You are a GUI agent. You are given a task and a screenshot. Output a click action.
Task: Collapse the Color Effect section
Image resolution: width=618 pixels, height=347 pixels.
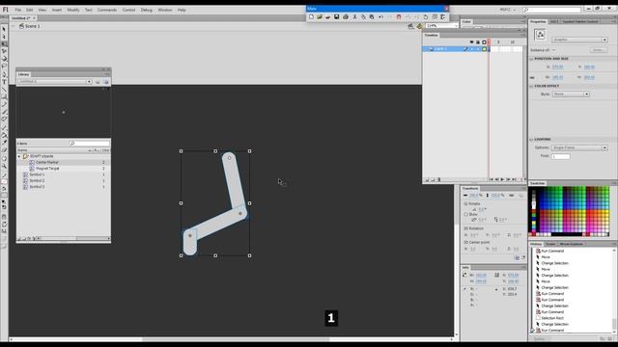pyautogui.click(x=531, y=86)
